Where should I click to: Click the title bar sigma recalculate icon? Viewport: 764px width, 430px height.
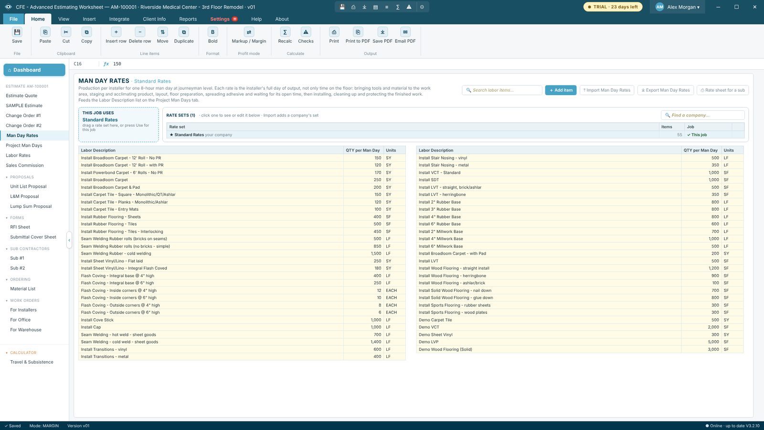(x=398, y=7)
